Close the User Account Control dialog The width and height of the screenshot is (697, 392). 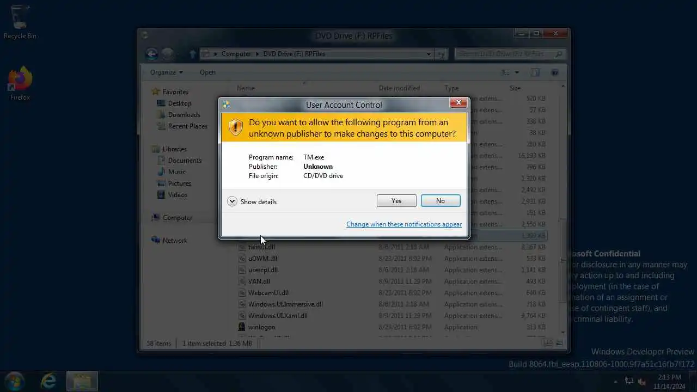pyautogui.click(x=458, y=102)
